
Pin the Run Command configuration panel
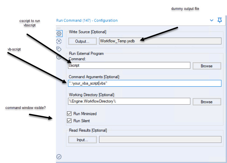click(x=220, y=20)
